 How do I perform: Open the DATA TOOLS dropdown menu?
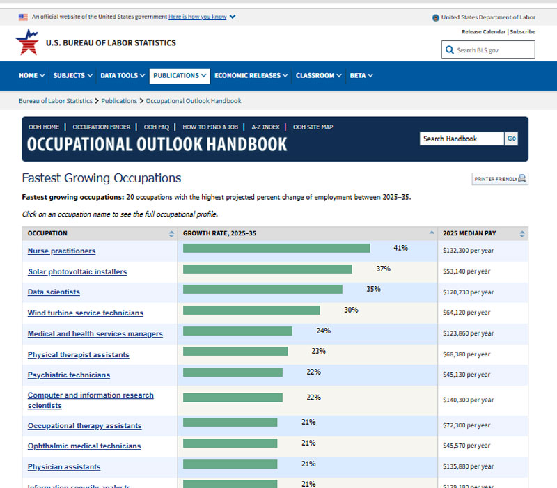click(123, 76)
